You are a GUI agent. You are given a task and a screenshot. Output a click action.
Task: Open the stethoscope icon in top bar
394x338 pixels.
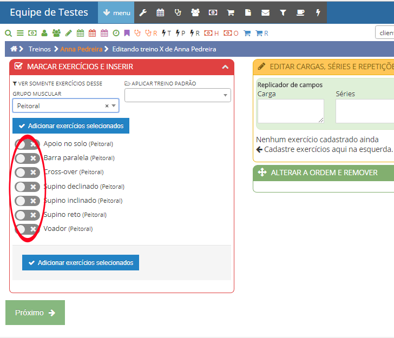click(x=178, y=12)
